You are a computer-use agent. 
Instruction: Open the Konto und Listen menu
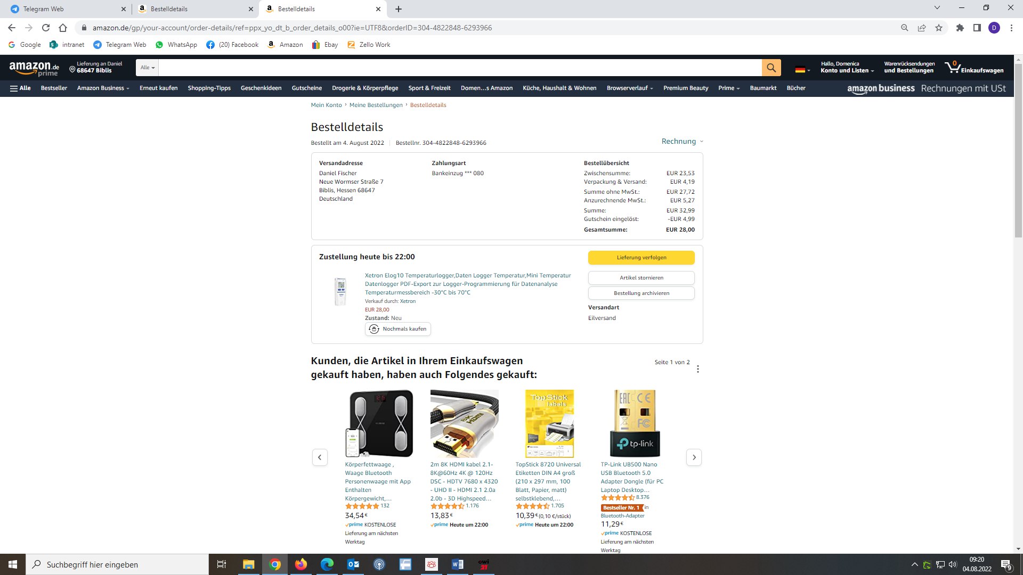pyautogui.click(x=847, y=67)
